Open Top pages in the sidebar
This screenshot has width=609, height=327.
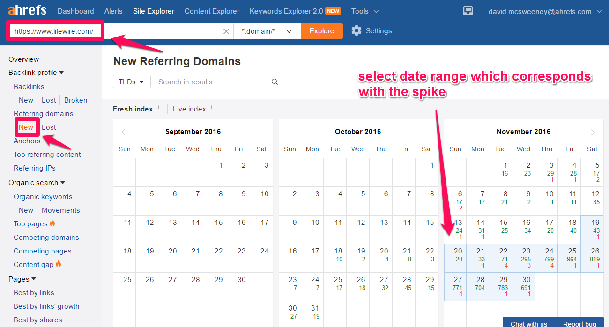[30, 224]
